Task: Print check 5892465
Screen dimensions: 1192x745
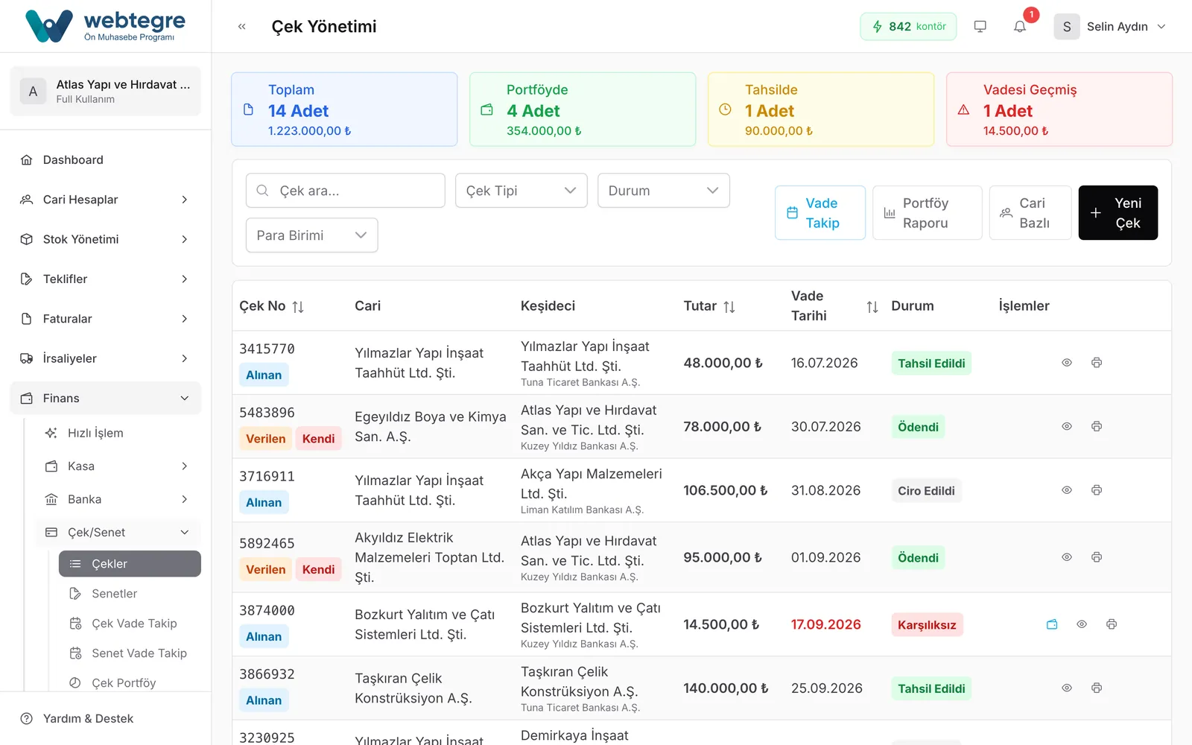Action: (1097, 557)
